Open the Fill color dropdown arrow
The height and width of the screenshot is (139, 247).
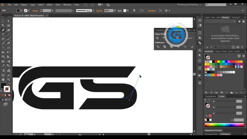point(21,10)
